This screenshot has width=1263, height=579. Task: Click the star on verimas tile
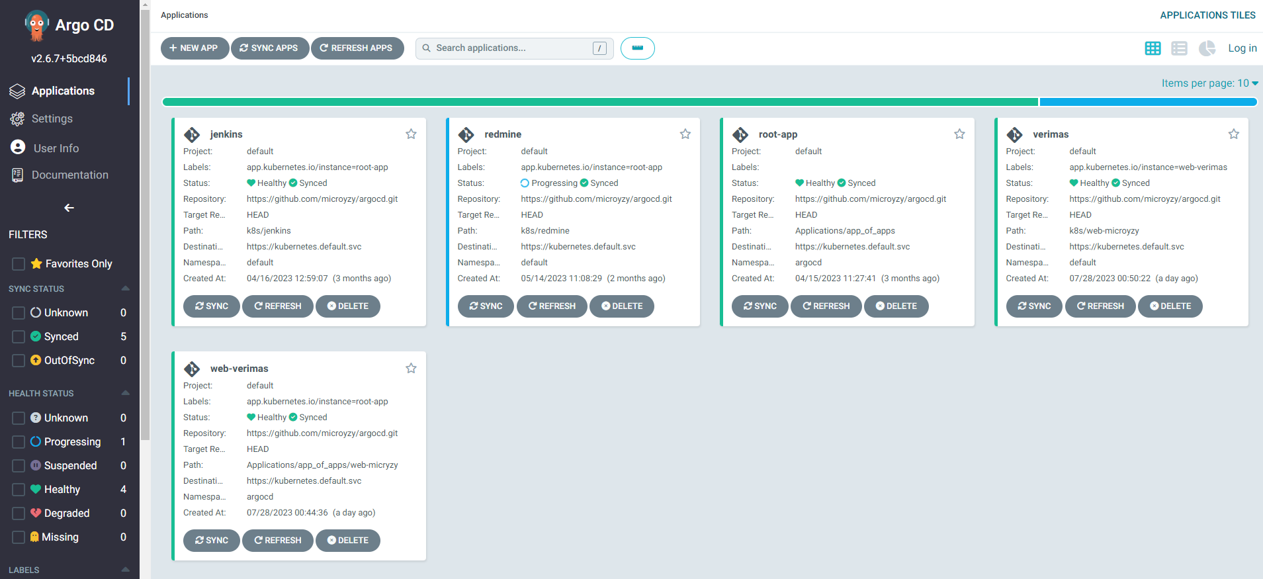(1233, 134)
